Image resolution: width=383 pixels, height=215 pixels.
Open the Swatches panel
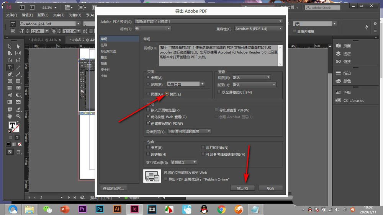343,92
